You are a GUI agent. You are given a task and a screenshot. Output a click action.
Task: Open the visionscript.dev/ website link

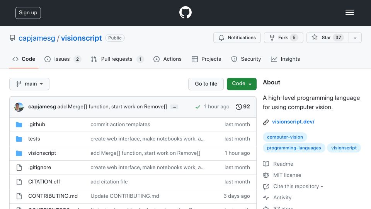click(x=293, y=122)
